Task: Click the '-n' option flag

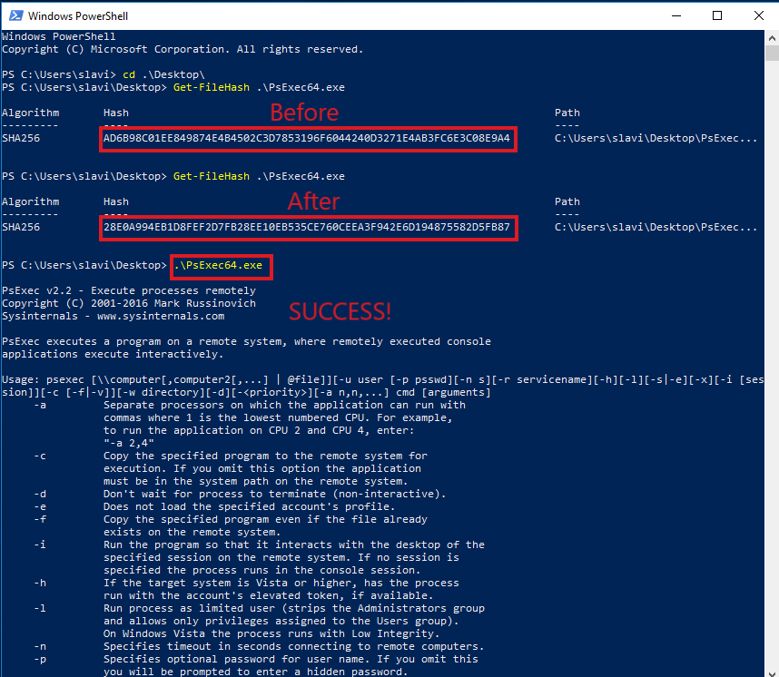Action: tap(40, 646)
